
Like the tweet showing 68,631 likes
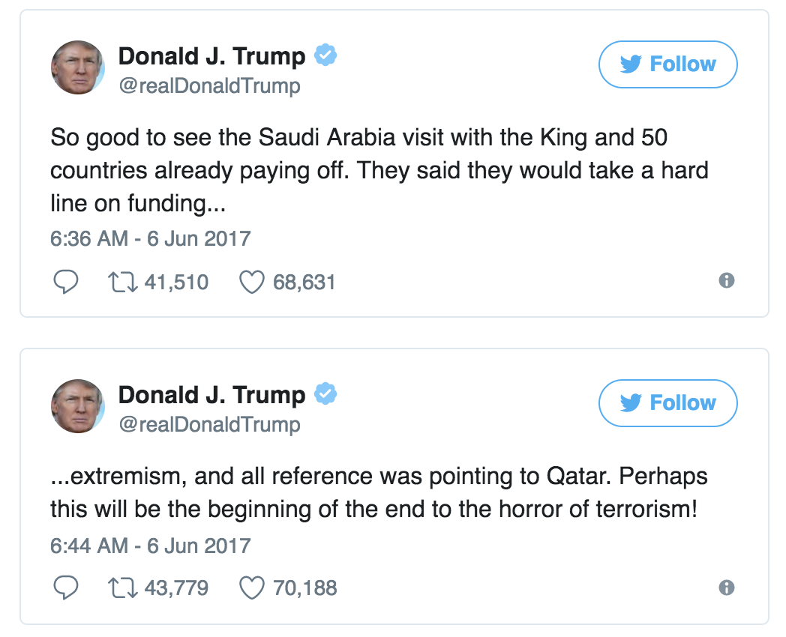tap(253, 282)
